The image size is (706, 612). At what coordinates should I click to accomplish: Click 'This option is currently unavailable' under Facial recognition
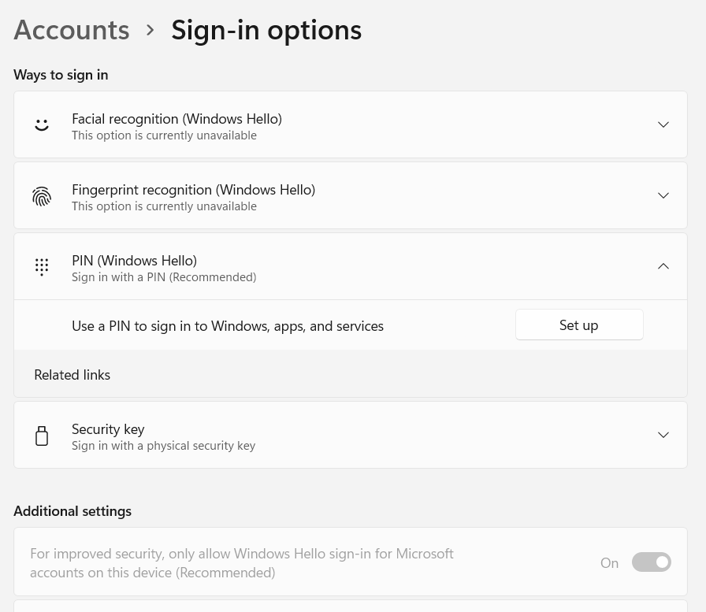coord(165,135)
